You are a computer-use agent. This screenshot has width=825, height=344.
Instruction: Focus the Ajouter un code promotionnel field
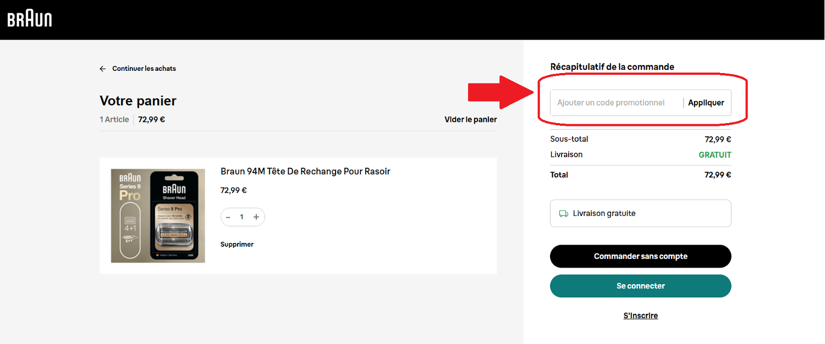pos(616,103)
